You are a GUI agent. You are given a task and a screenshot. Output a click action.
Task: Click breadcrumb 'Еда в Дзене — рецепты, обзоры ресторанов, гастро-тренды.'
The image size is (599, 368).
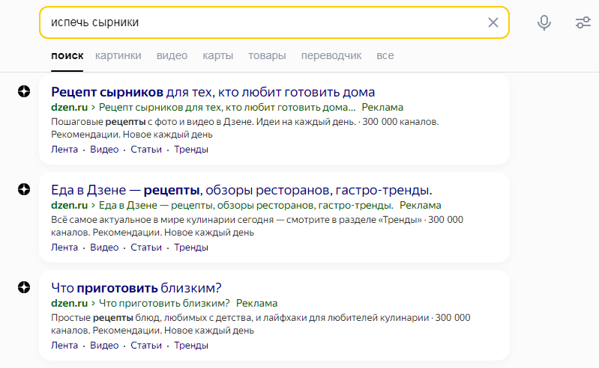pos(246,206)
